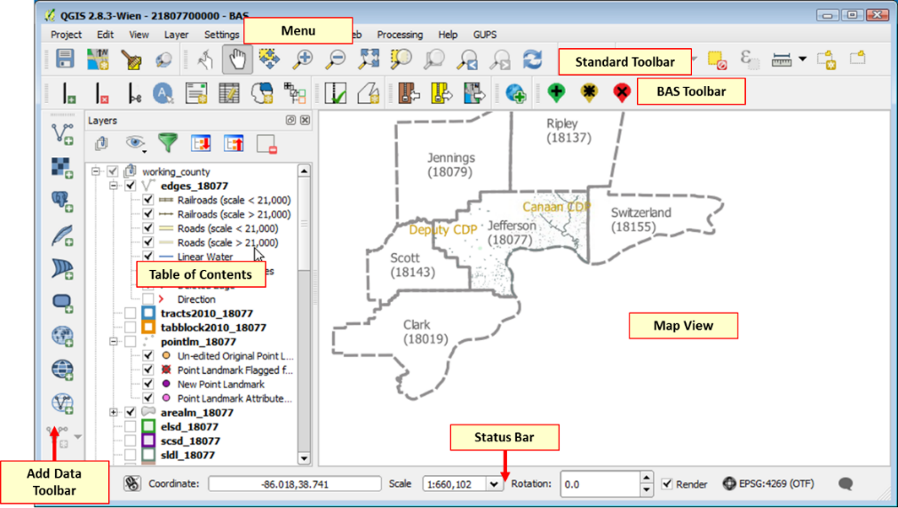The height and width of the screenshot is (508, 898).
Task: Click the Save Project floppy disk icon
Action: pos(65,60)
